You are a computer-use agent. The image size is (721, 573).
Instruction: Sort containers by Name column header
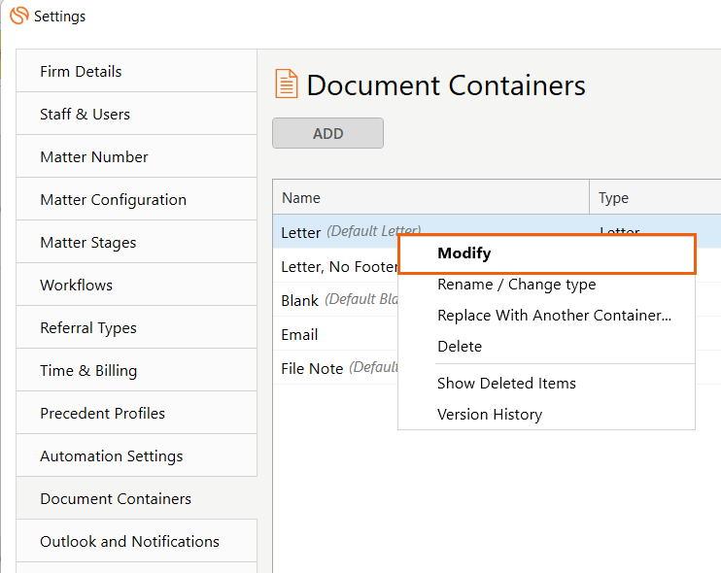click(301, 198)
